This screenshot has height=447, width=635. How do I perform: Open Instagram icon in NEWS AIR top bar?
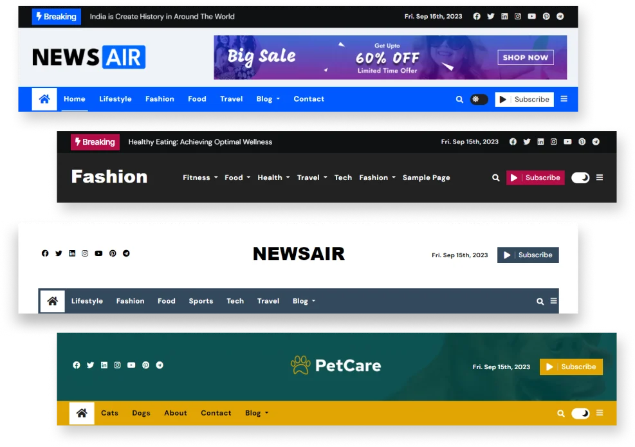point(517,17)
